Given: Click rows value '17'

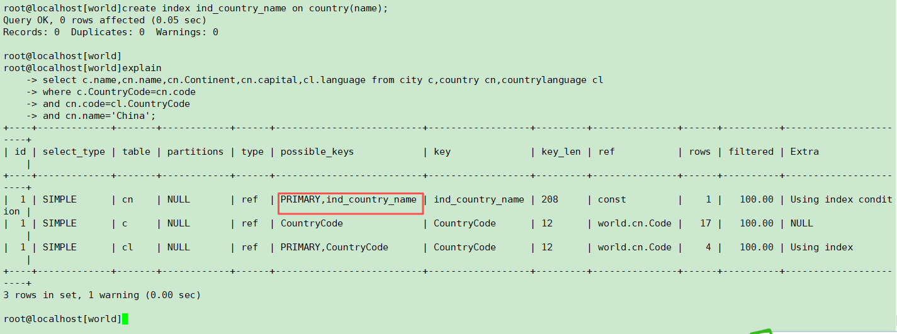Looking at the screenshot, I should click(705, 223).
